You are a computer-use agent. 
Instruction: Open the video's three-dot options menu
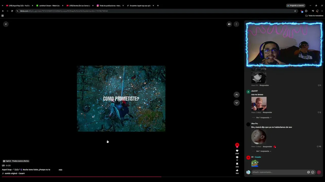(x=236, y=24)
